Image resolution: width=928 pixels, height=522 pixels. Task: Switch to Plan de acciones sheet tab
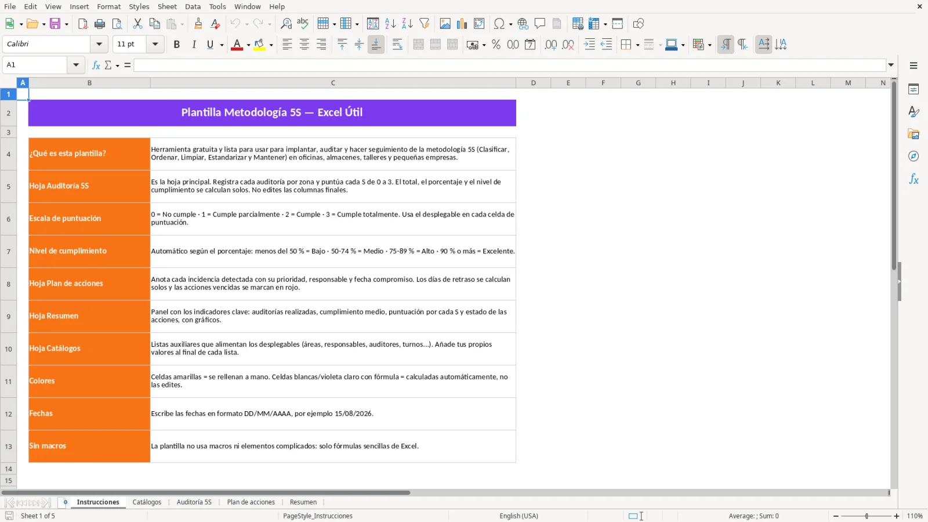coord(251,502)
